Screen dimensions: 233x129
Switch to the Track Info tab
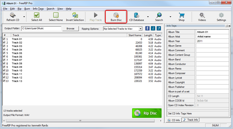point(191,120)
